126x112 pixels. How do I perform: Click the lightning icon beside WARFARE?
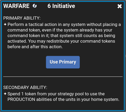coord(34,6)
